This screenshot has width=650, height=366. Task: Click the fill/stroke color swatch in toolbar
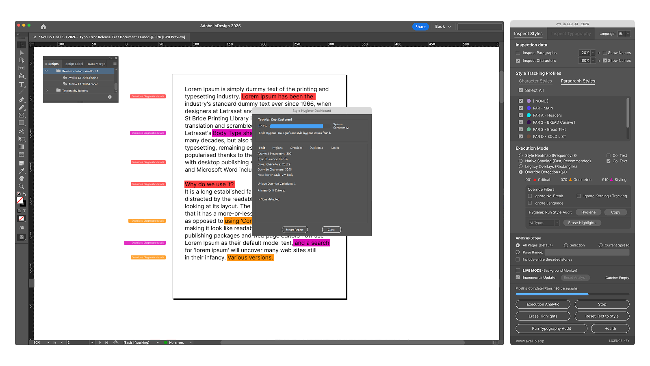[x=20, y=201]
